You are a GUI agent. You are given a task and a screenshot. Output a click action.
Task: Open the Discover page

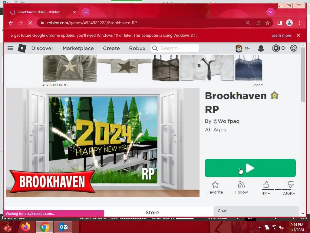tap(42, 48)
